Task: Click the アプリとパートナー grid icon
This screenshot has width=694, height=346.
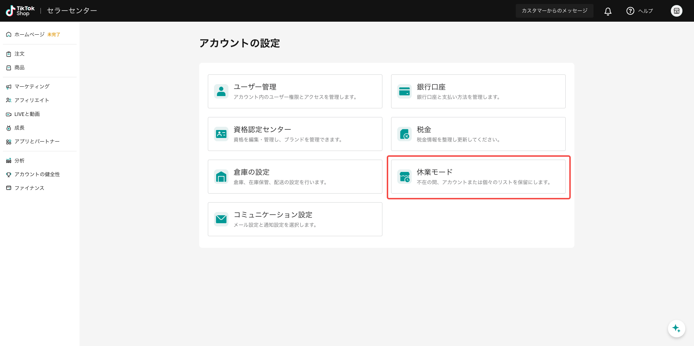Action: [9, 142]
